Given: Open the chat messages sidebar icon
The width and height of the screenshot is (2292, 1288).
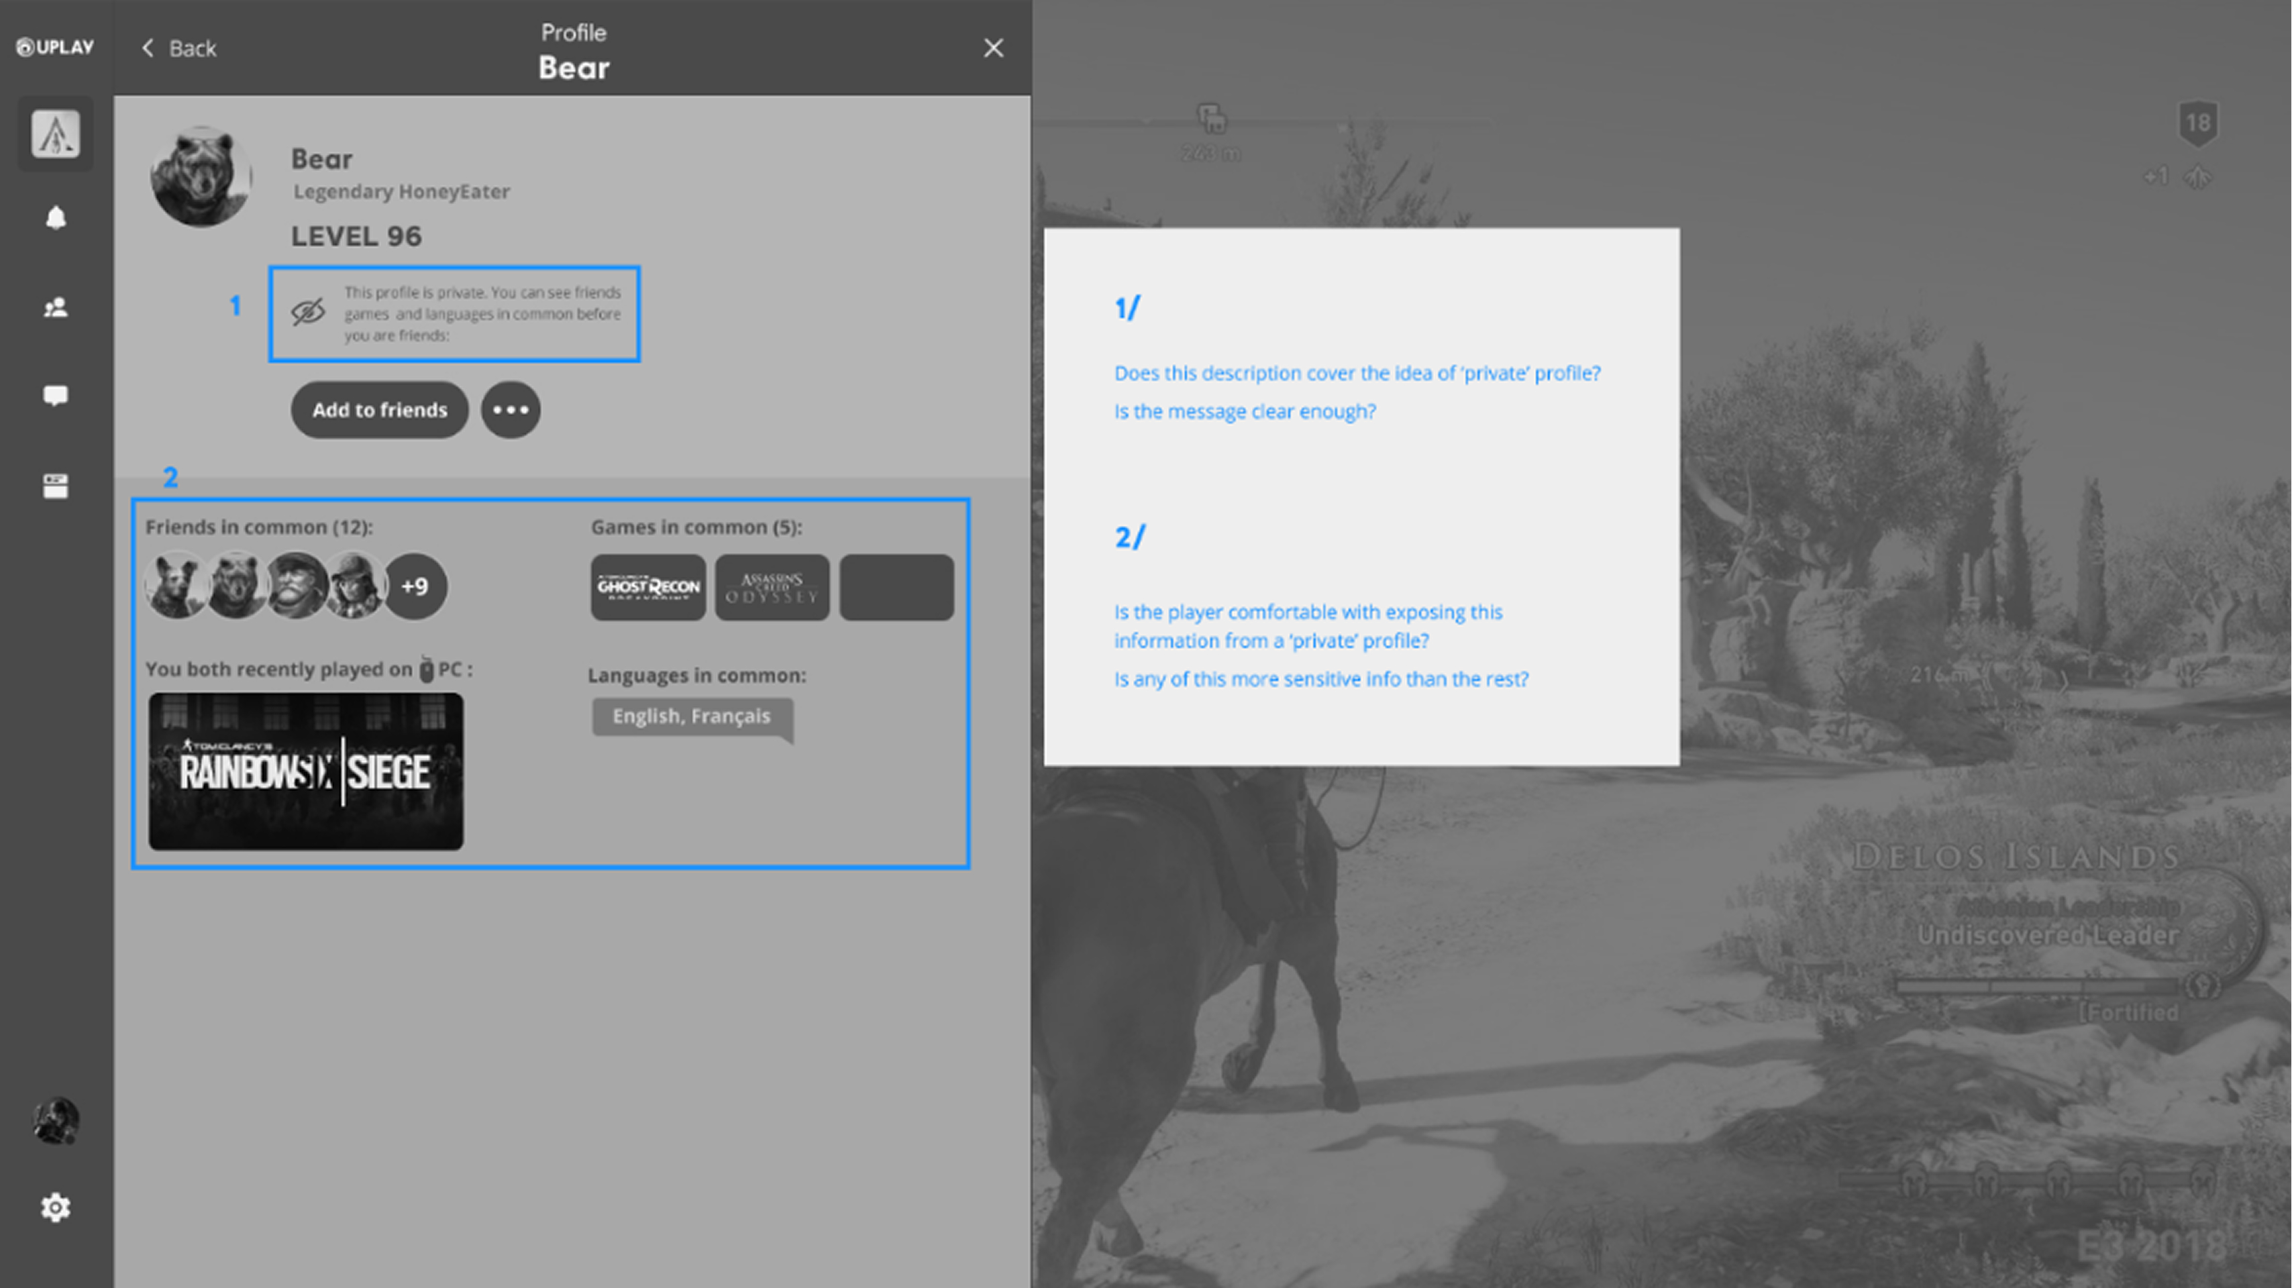Looking at the screenshot, I should [x=56, y=396].
